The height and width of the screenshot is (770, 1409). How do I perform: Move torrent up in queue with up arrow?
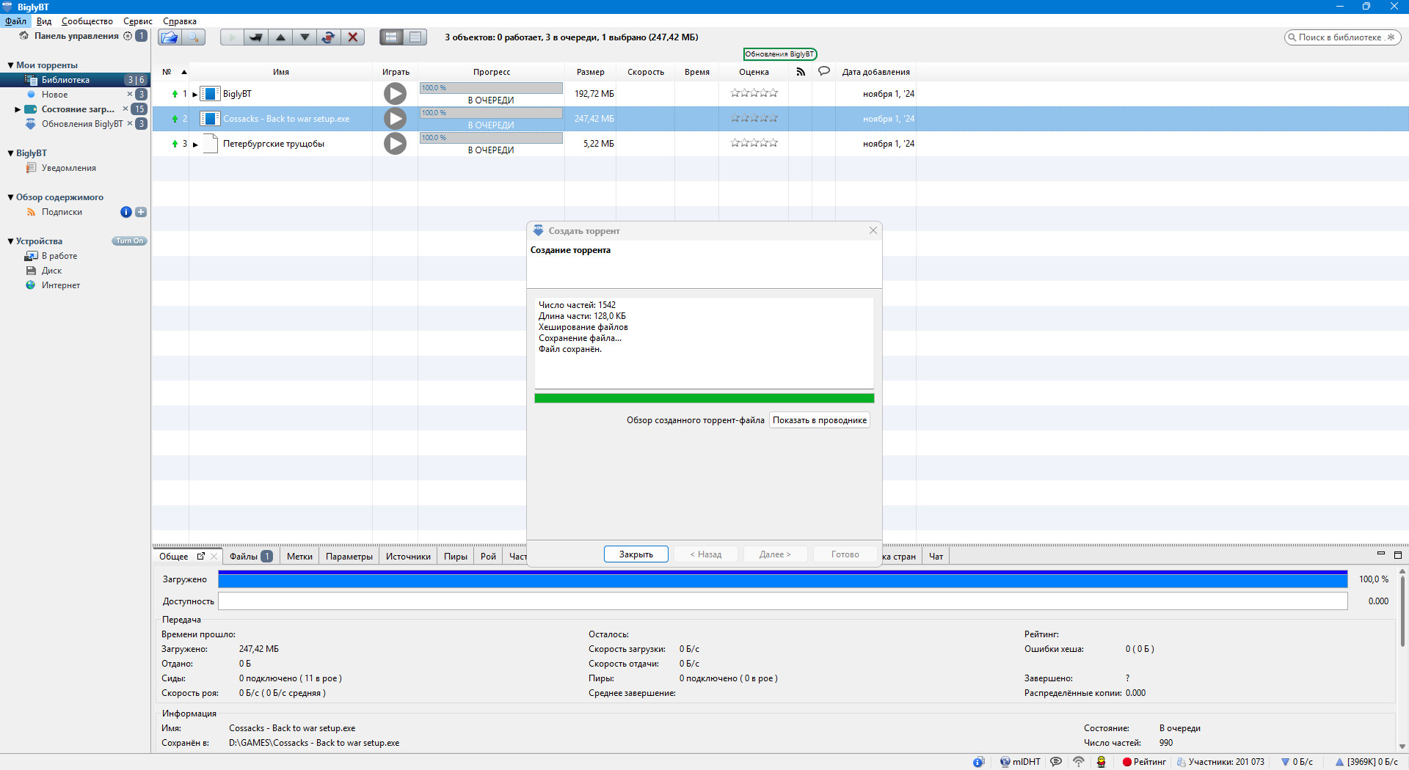click(x=280, y=37)
